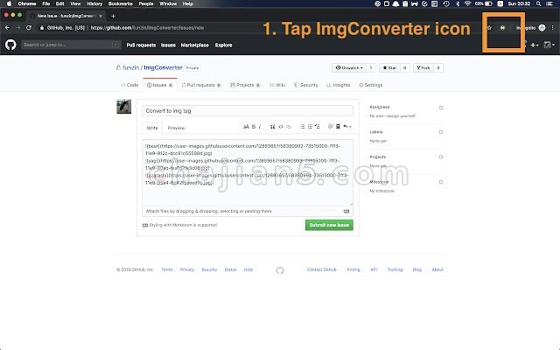Focus the GitHub search box
The width and height of the screenshot is (560, 350).
71,45
